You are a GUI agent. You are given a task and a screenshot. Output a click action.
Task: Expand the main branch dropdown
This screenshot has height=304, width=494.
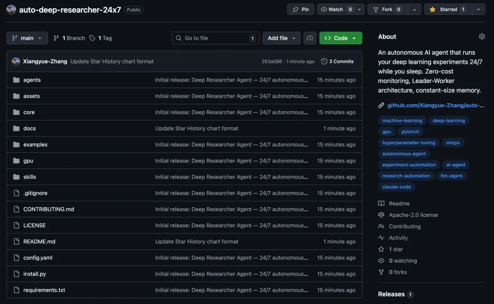click(x=27, y=38)
